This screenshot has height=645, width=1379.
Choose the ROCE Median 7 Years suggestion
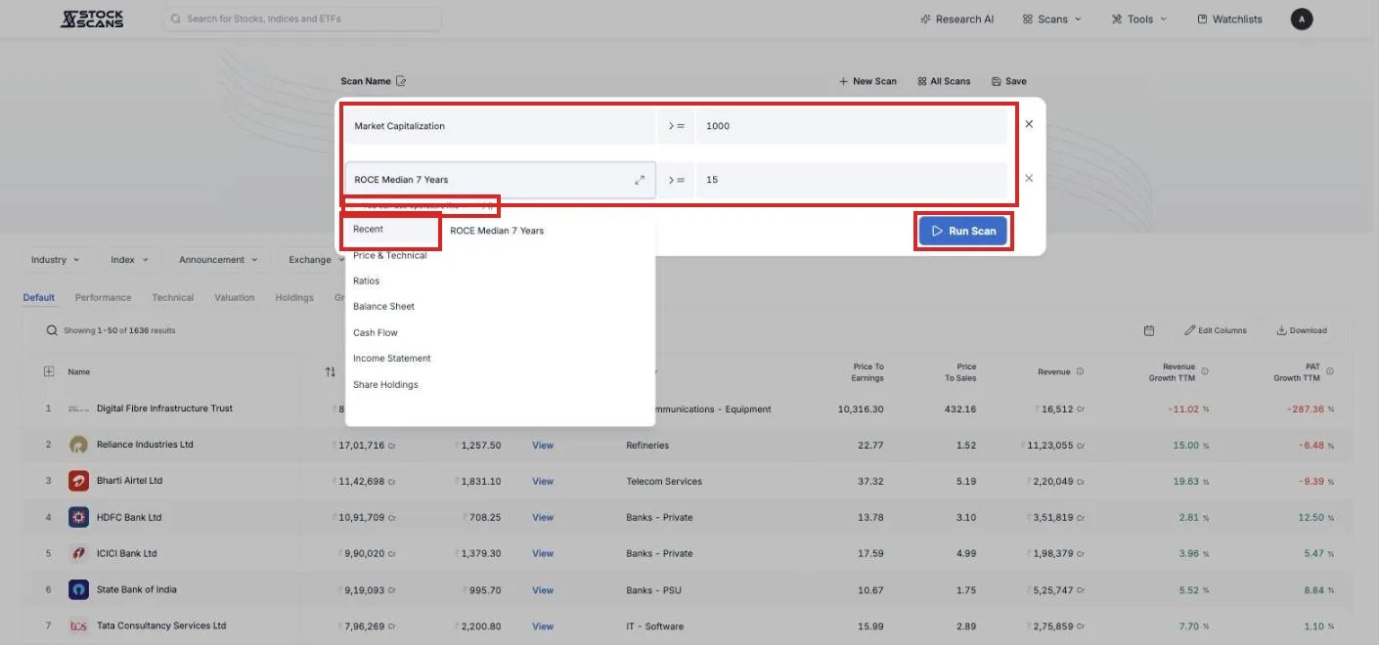[x=497, y=231]
